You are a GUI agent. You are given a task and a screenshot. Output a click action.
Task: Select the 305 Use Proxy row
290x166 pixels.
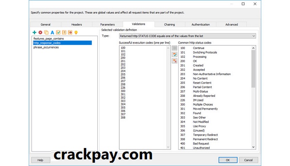click(215, 126)
